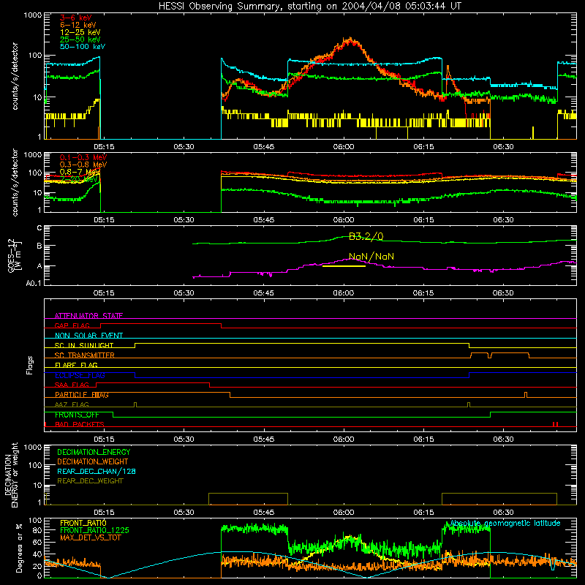Click the NaN/NaN annotation in GOES panel
This screenshot has width=585, height=585.
[x=371, y=257]
